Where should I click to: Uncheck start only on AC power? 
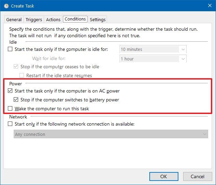tap(10, 91)
